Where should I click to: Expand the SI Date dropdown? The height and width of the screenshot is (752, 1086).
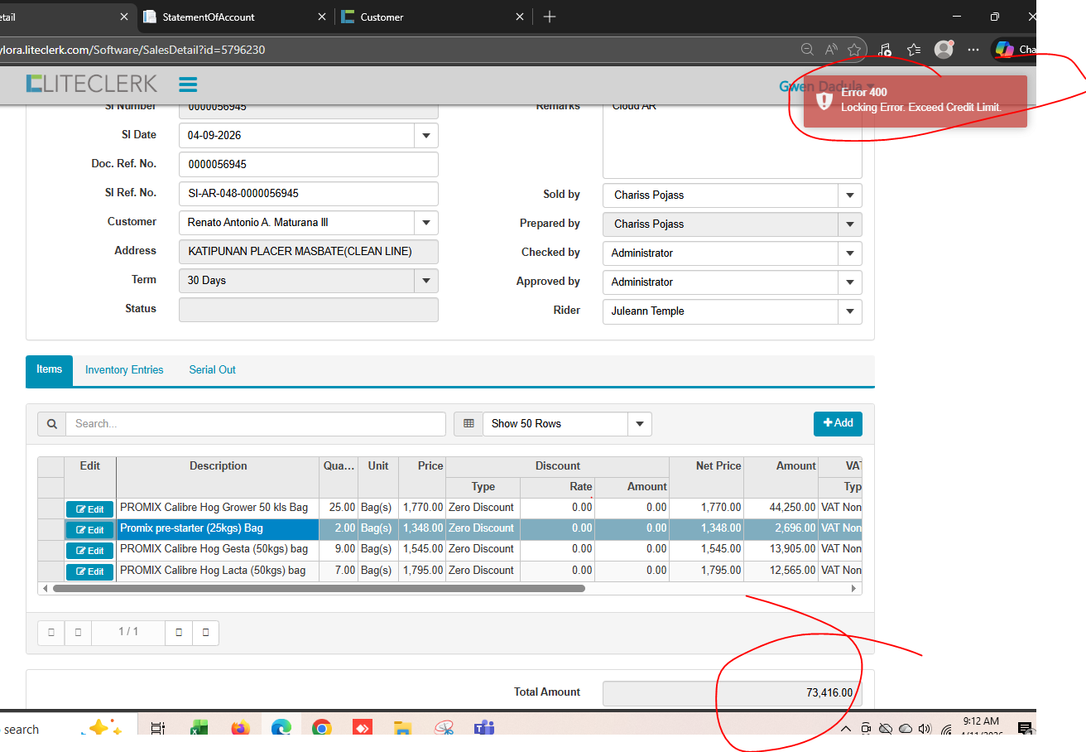(x=426, y=136)
